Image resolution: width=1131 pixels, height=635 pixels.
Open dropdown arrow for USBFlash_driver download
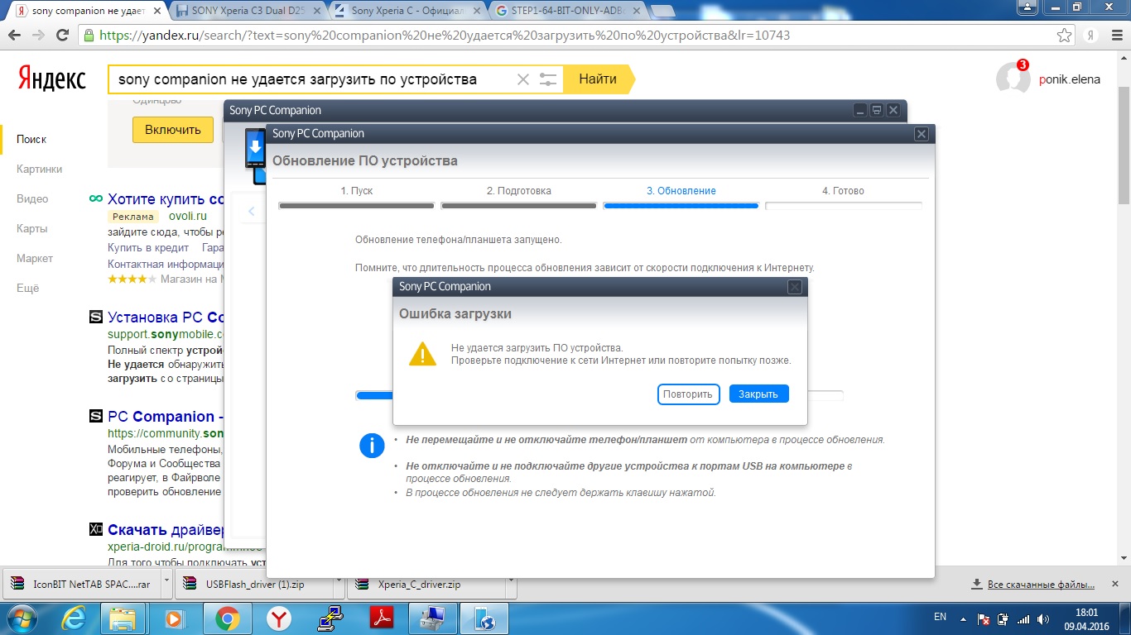coord(340,582)
